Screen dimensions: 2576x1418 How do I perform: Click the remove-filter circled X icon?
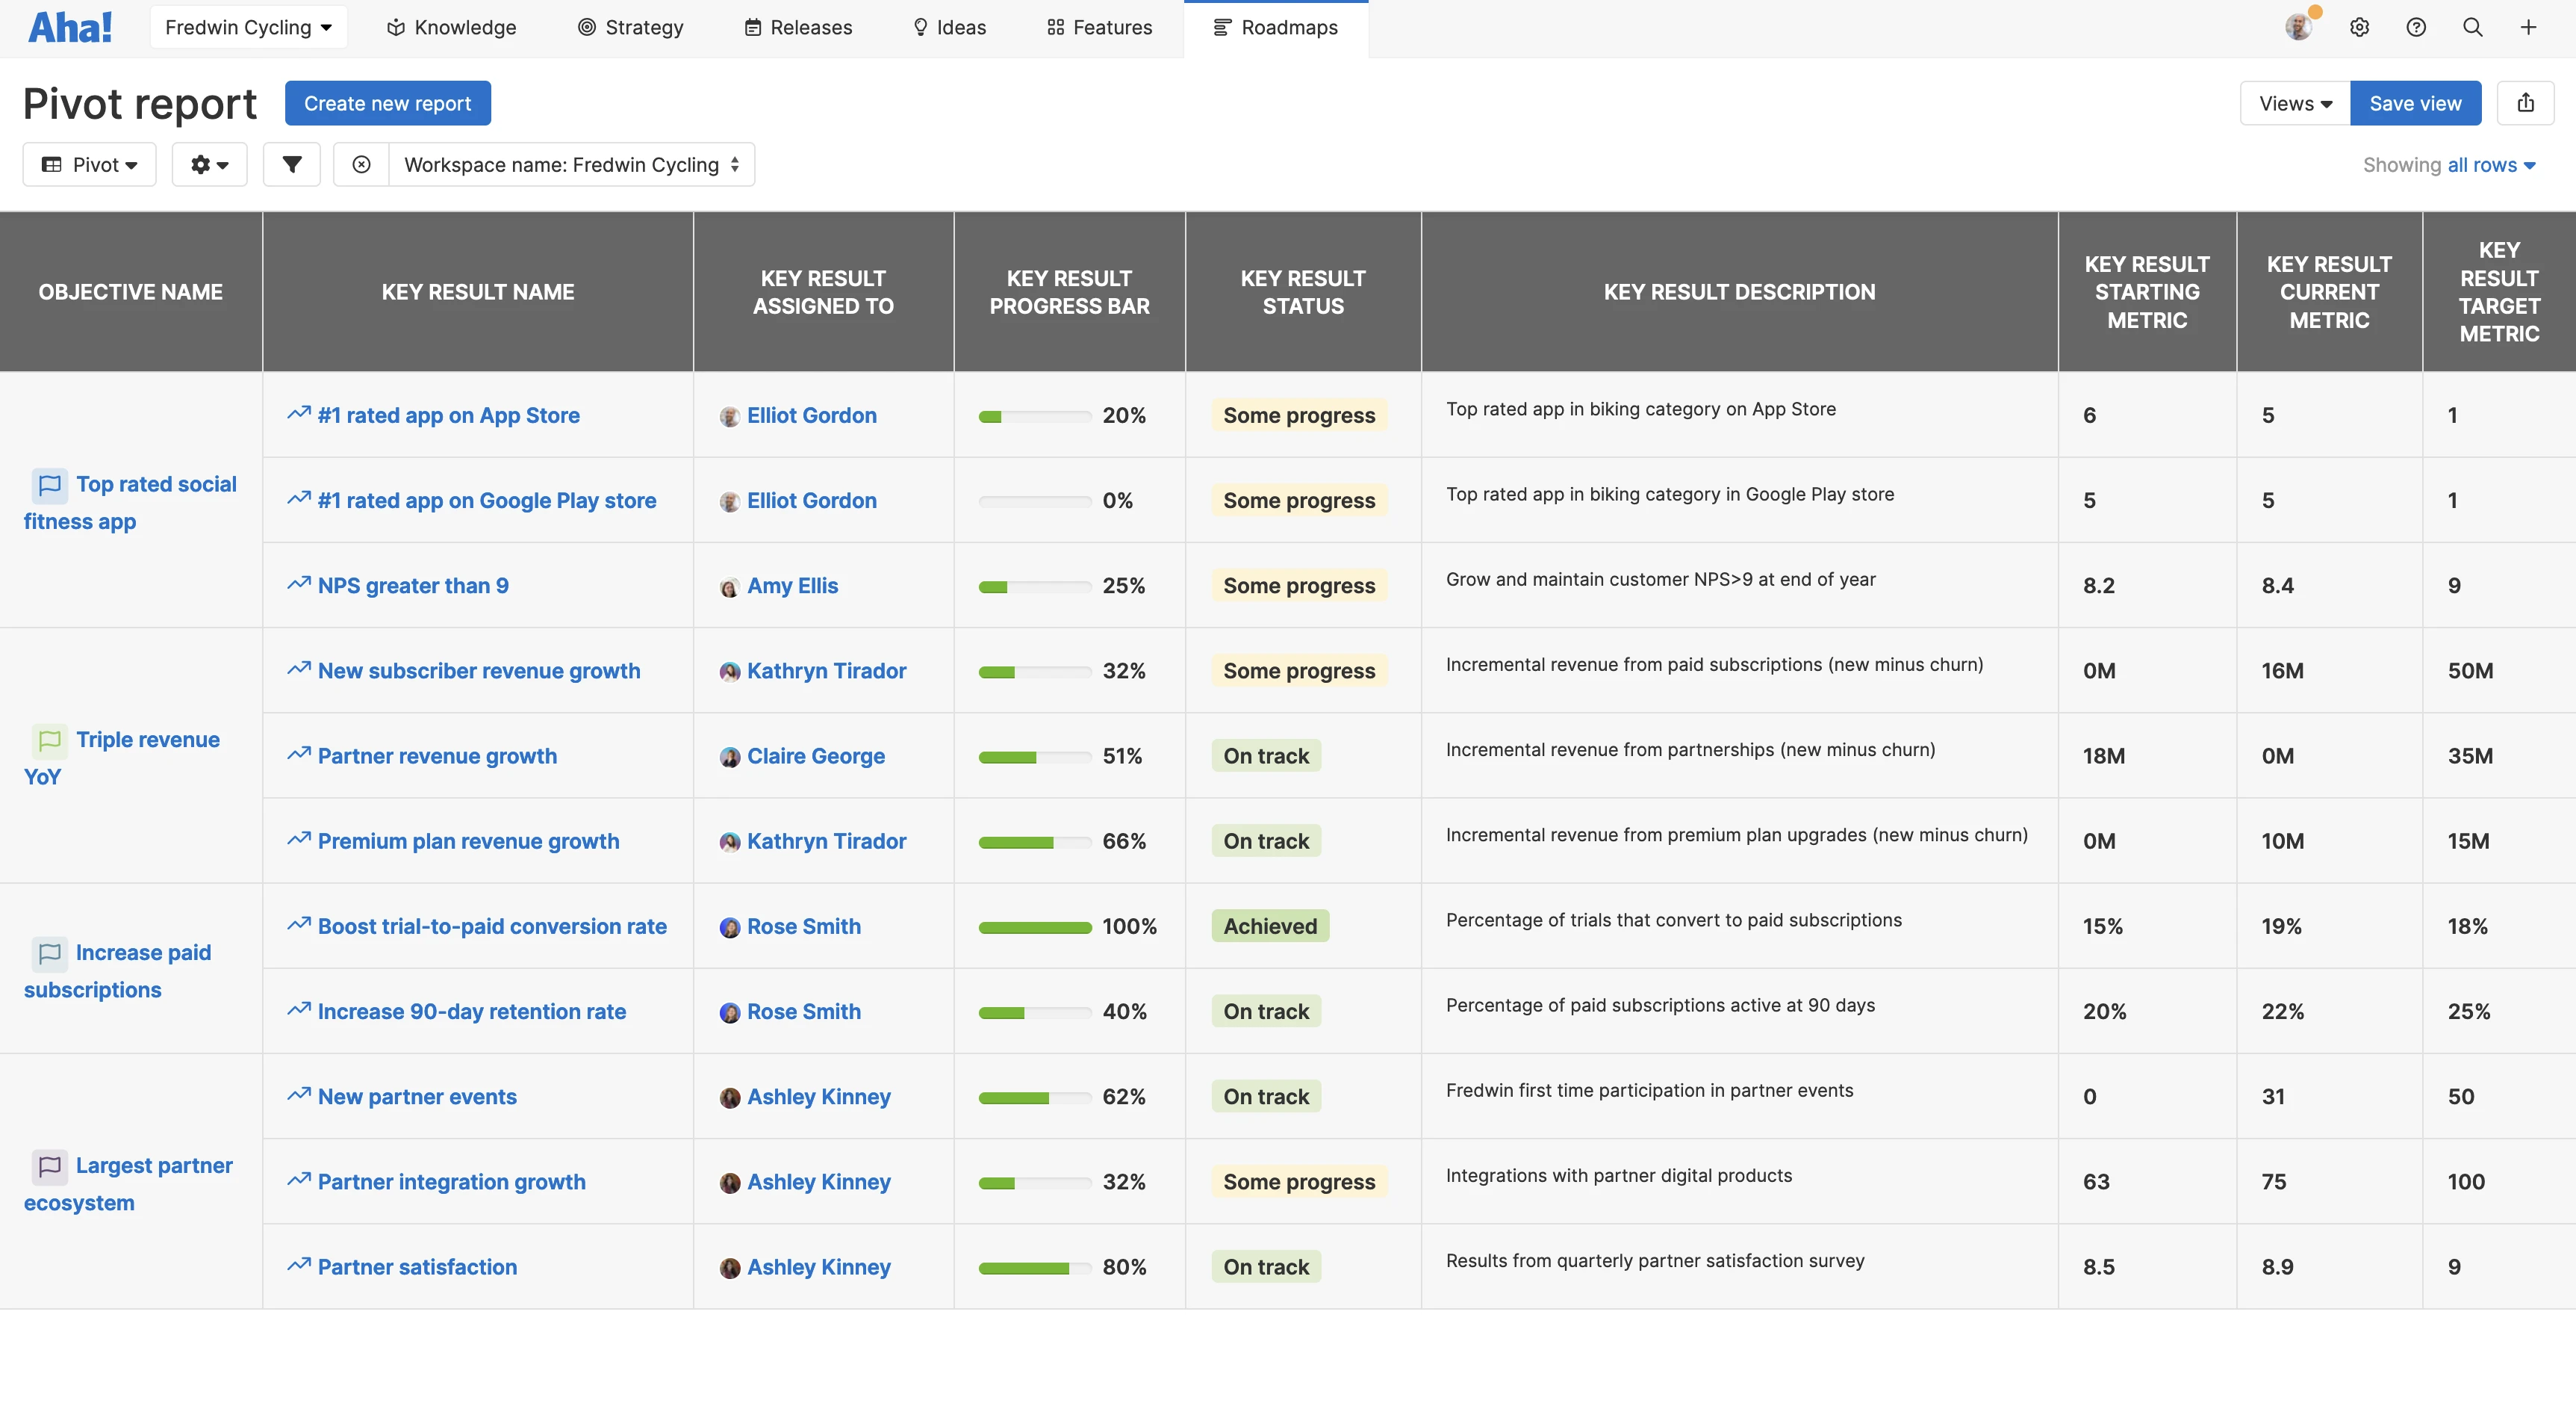pyautogui.click(x=361, y=164)
